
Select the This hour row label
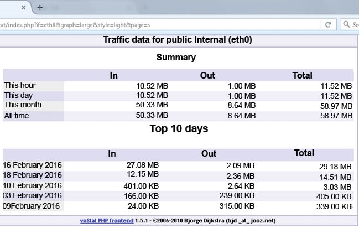[x=20, y=85]
